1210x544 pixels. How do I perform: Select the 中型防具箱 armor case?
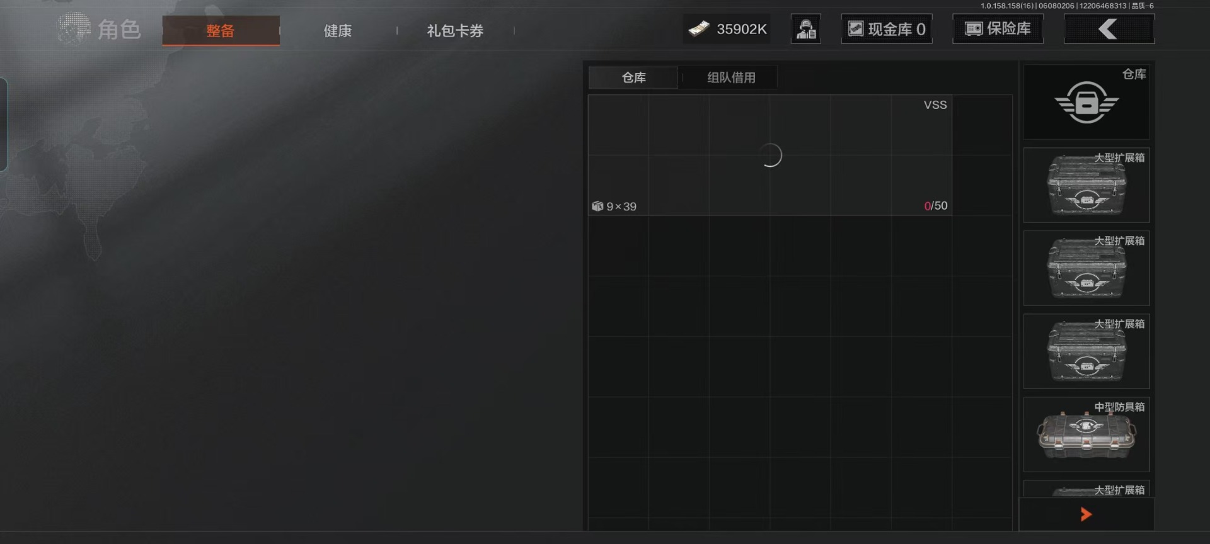[1086, 434]
